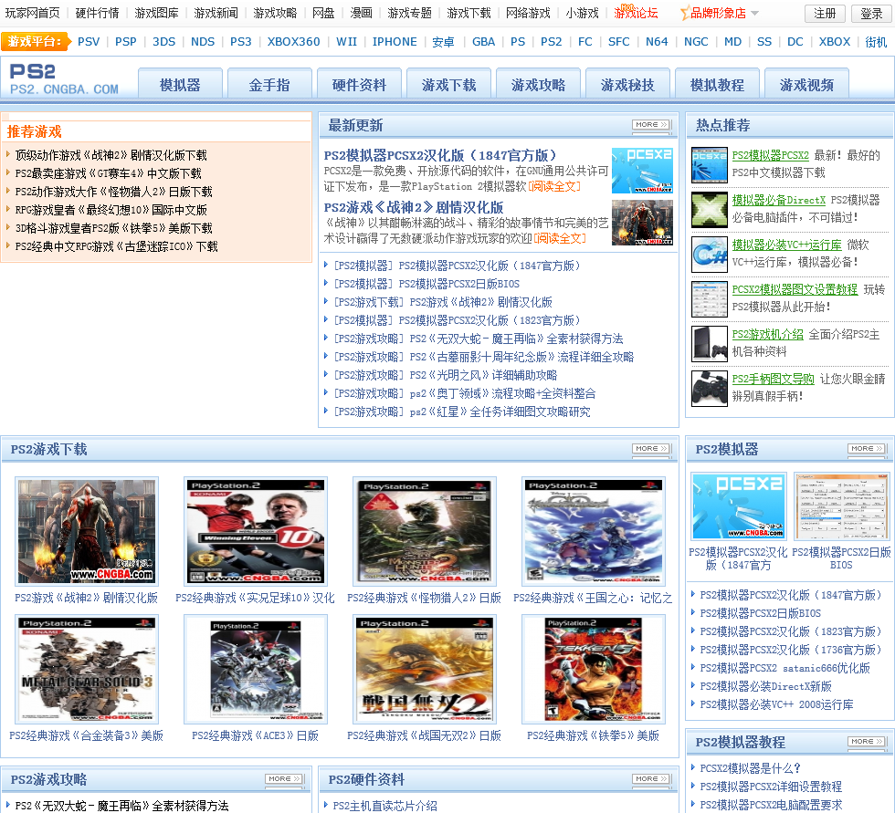The height and width of the screenshot is (813, 895).
Task: Click MORE in the 最新更新 header
Action: (x=651, y=124)
